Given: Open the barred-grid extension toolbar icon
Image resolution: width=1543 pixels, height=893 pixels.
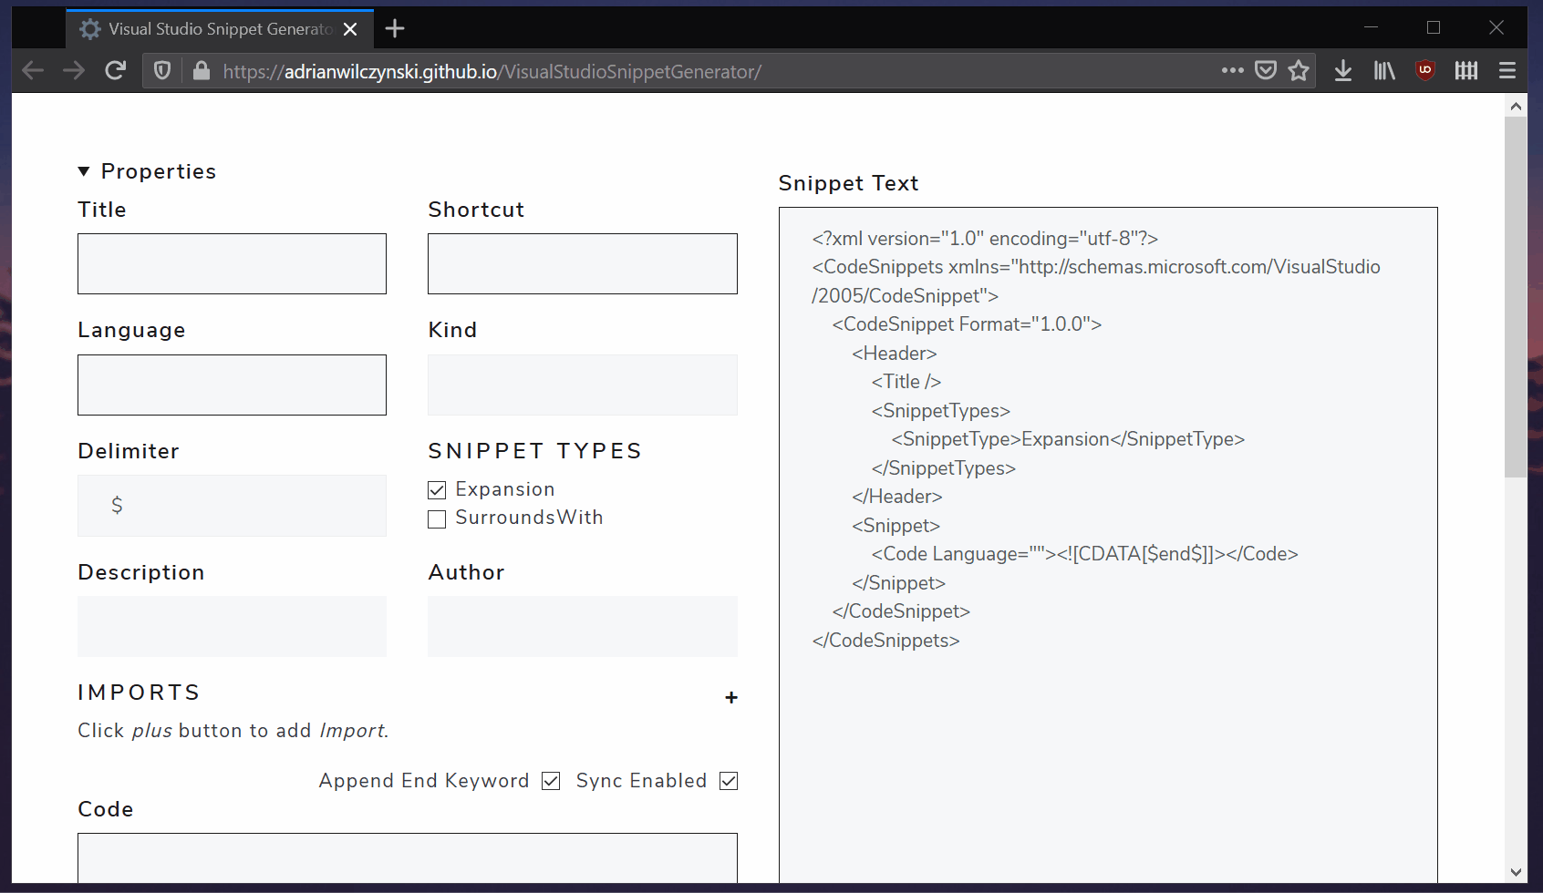Looking at the screenshot, I should pos(1466,70).
